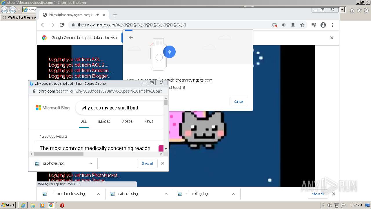Image resolution: width=371 pixels, height=209 pixels.
Task: Open Internet Explorer home page icon
Action: [x=352, y=10]
